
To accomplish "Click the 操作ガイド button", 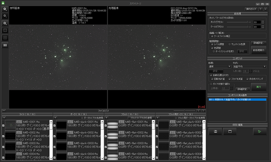I will (x=251, y=9).
